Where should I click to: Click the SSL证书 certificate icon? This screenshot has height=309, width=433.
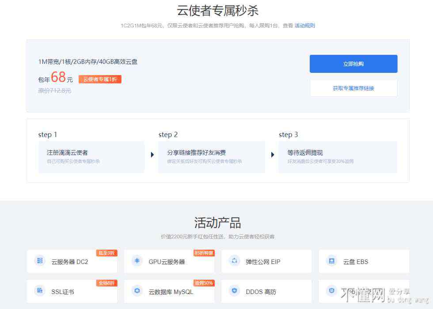tap(40, 291)
